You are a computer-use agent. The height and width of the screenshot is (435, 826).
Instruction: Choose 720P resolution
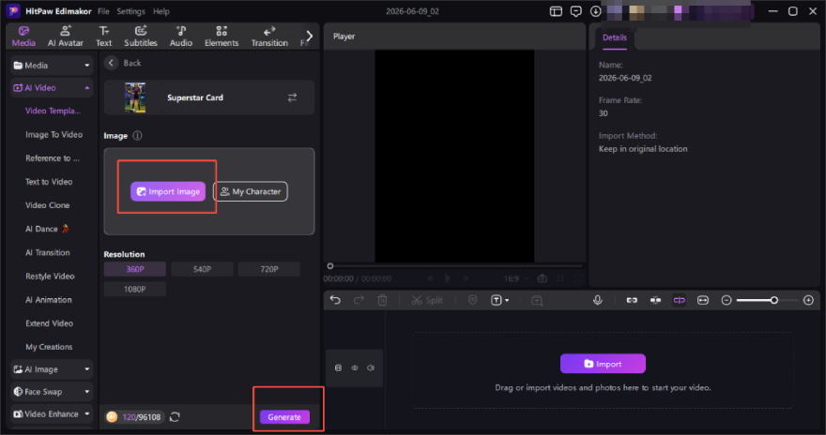(269, 269)
